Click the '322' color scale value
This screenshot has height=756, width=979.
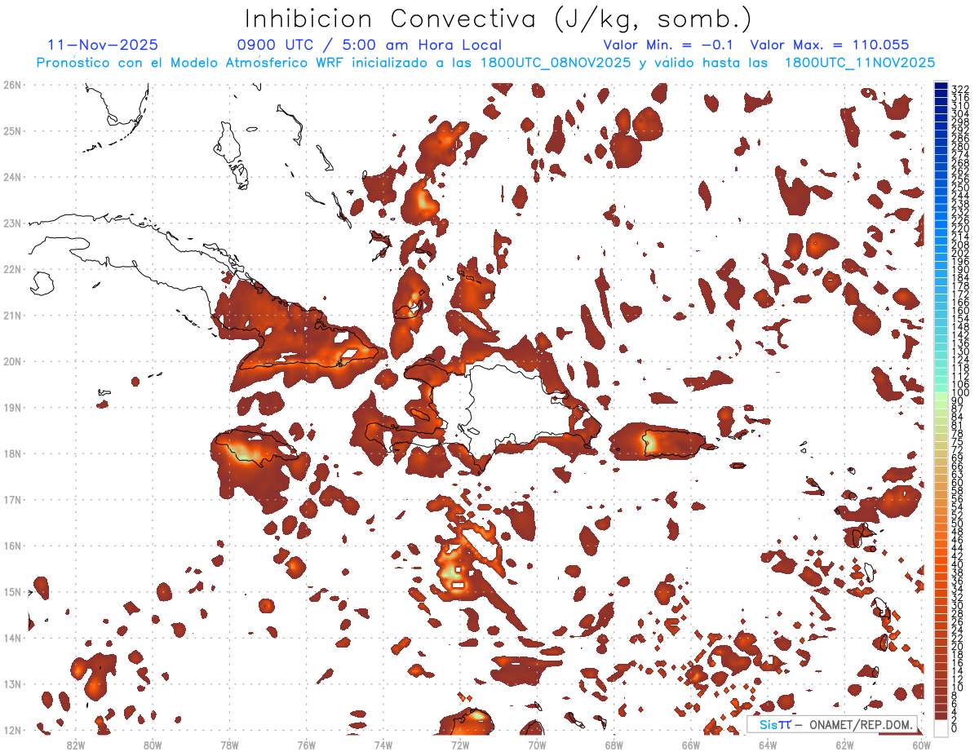[x=960, y=88]
